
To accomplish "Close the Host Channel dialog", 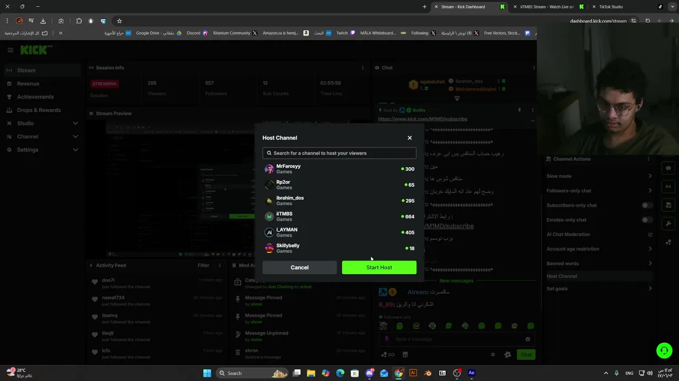I will (410, 138).
